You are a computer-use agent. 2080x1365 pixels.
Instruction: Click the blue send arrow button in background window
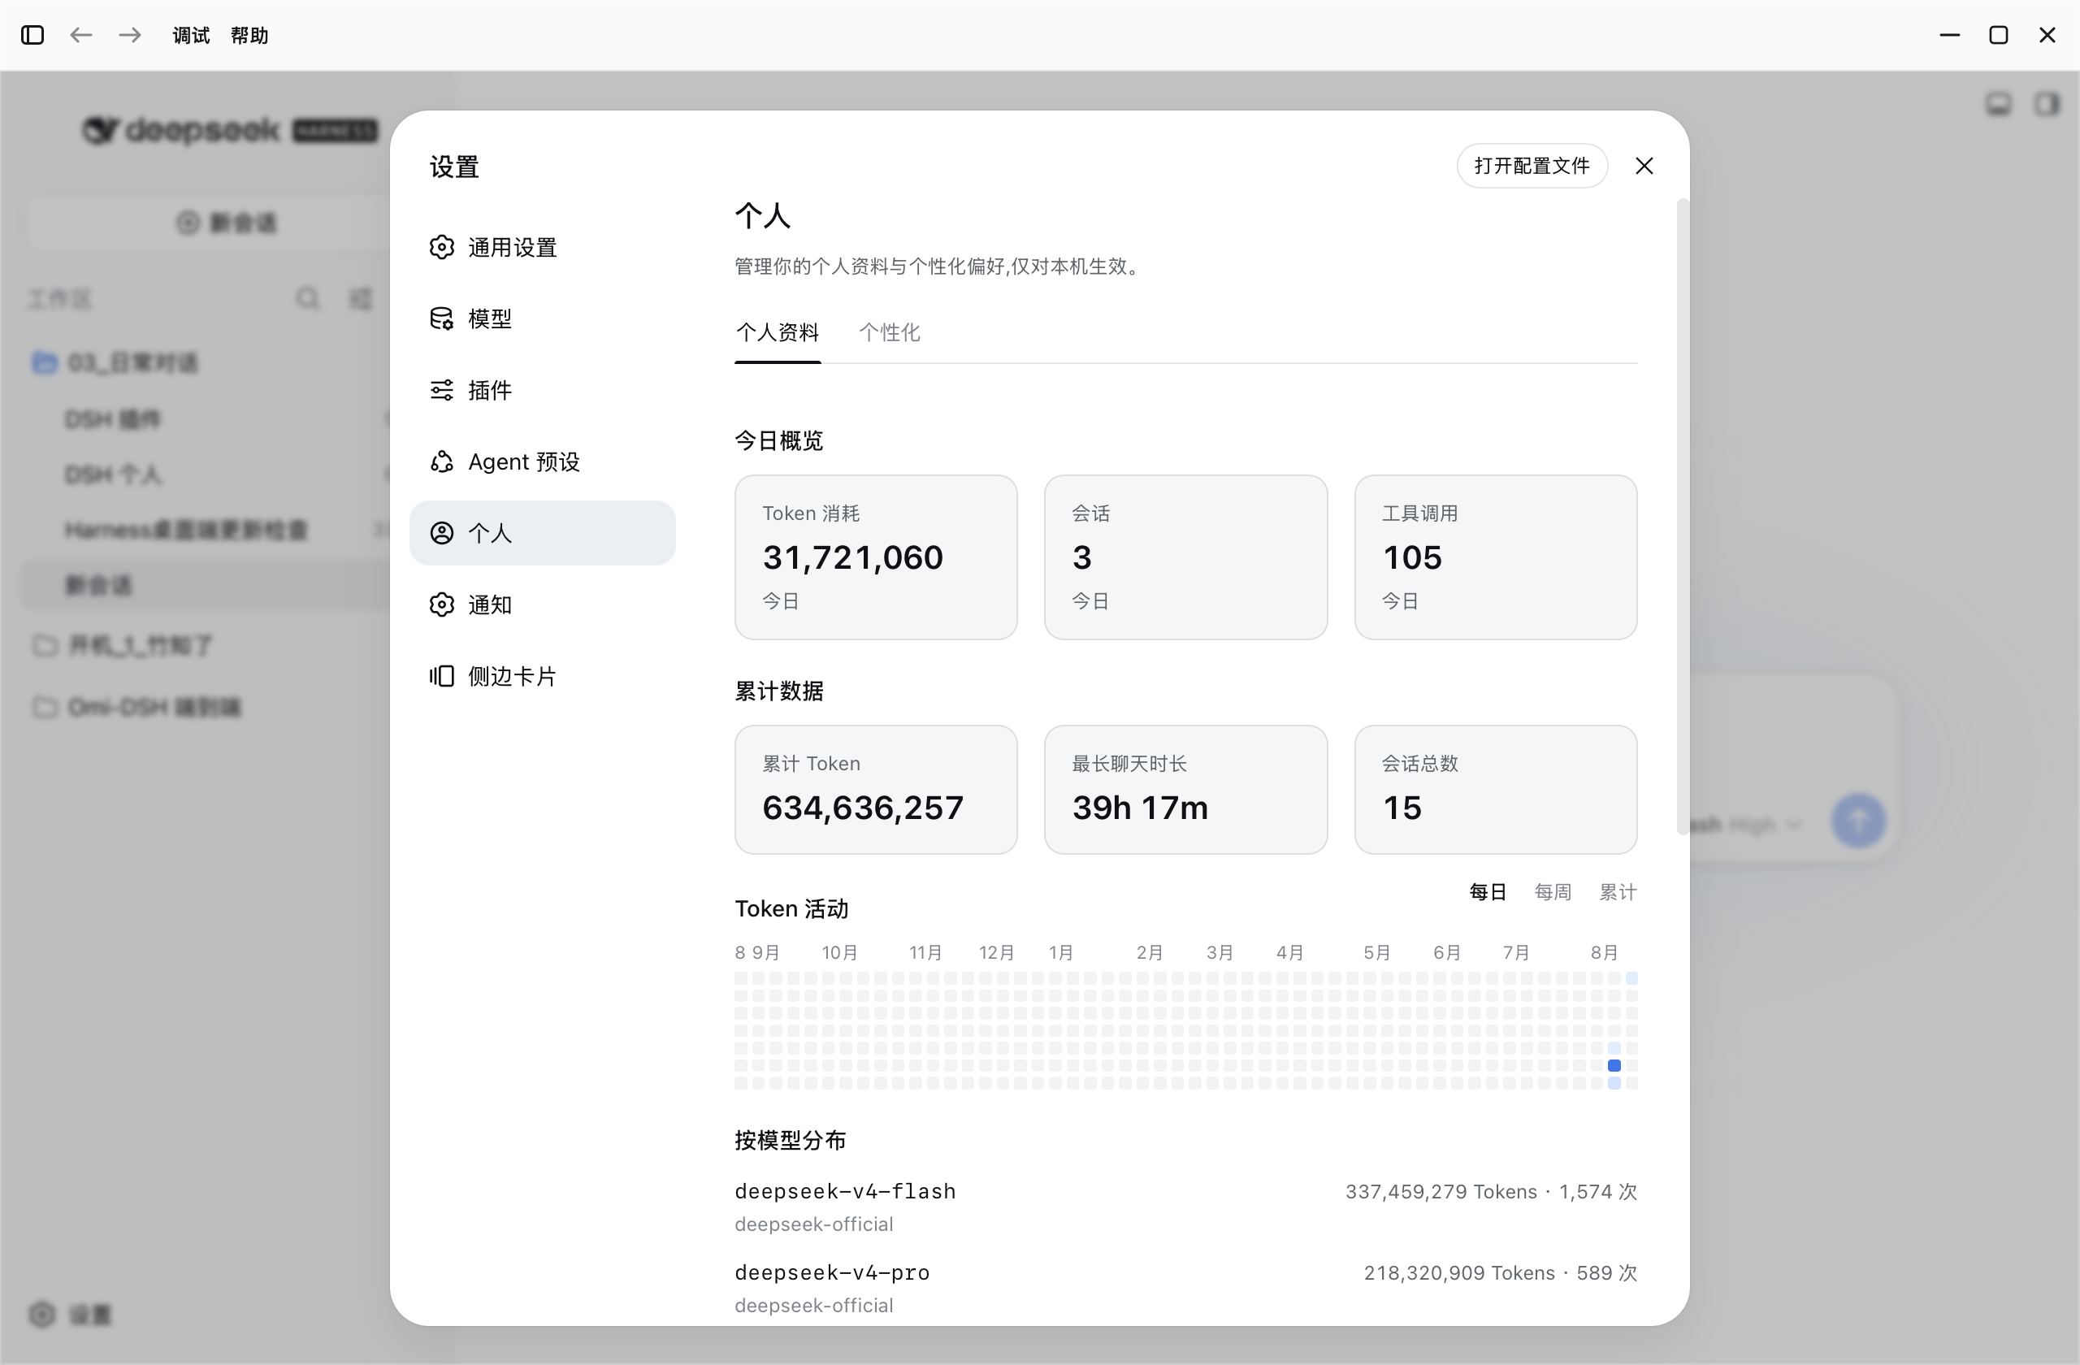click(1858, 821)
